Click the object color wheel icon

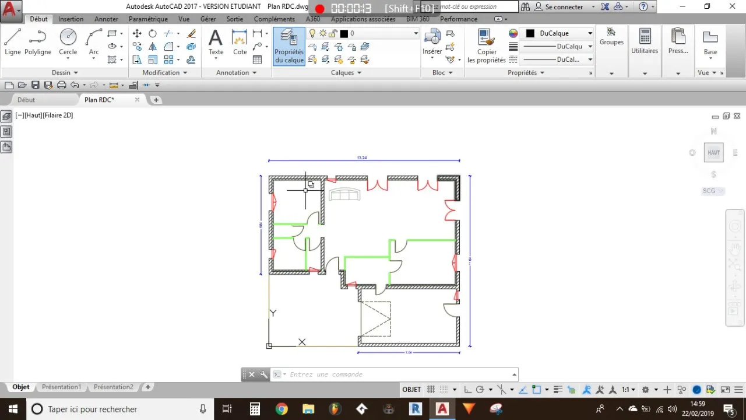pos(513,33)
